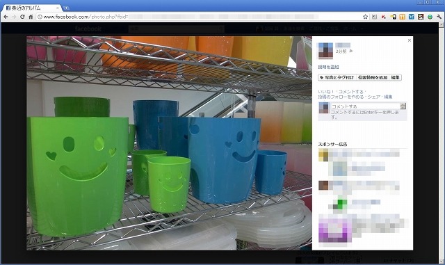The height and width of the screenshot is (265, 445).
Task: Go to the browser home page
Action: [x=31, y=17]
